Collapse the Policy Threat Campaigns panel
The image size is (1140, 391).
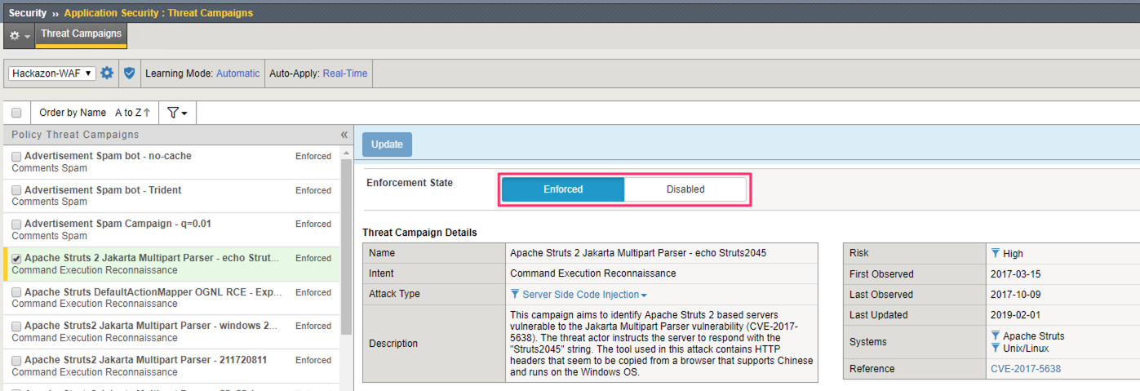pos(344,135)
